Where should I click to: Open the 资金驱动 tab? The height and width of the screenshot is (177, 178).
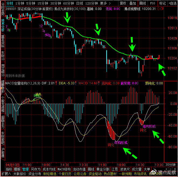pyautogui.click(x=95, y=174)
